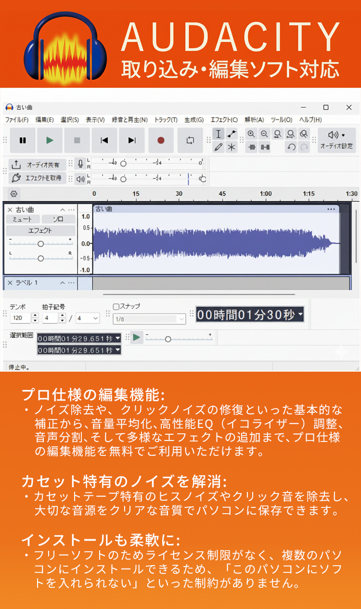The image size is (361, 609).
Task: Click the Pause button
Action: click(x=23, y=140)
